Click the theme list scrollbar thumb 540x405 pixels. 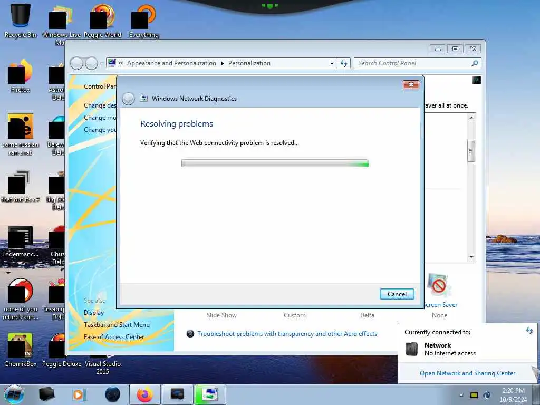coord(471,151)
